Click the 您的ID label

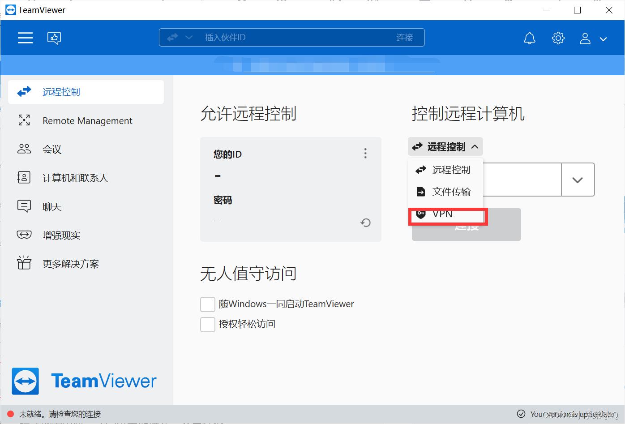(x=227, y=154)
